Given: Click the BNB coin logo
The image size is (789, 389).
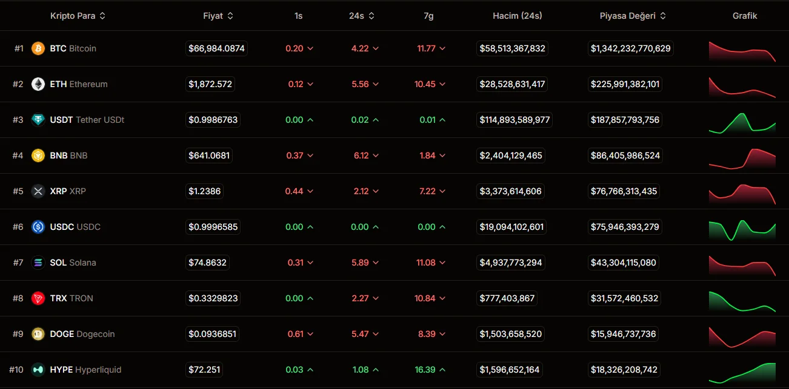Looking at the screenshot, I should [x=38, y=155].
